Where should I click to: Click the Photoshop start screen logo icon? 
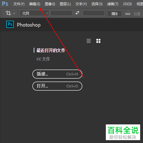click(10, 24)
